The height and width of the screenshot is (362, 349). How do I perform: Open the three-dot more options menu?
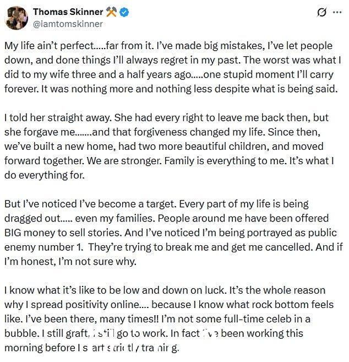tap(337, 12)
